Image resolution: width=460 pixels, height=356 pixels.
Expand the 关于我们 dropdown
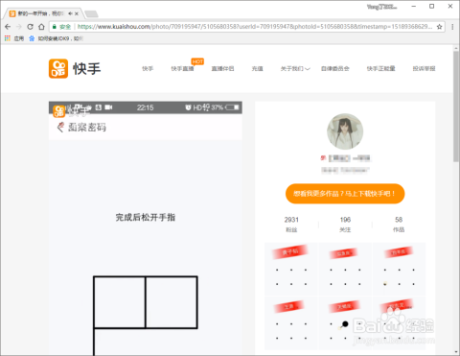(x=295, y=68)
